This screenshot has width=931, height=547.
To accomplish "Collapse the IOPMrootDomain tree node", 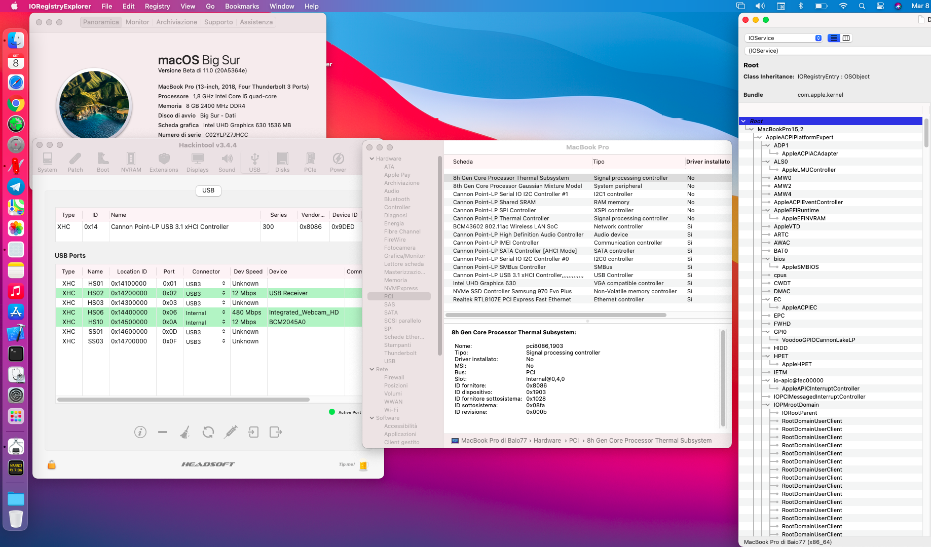I will (768, 405).
